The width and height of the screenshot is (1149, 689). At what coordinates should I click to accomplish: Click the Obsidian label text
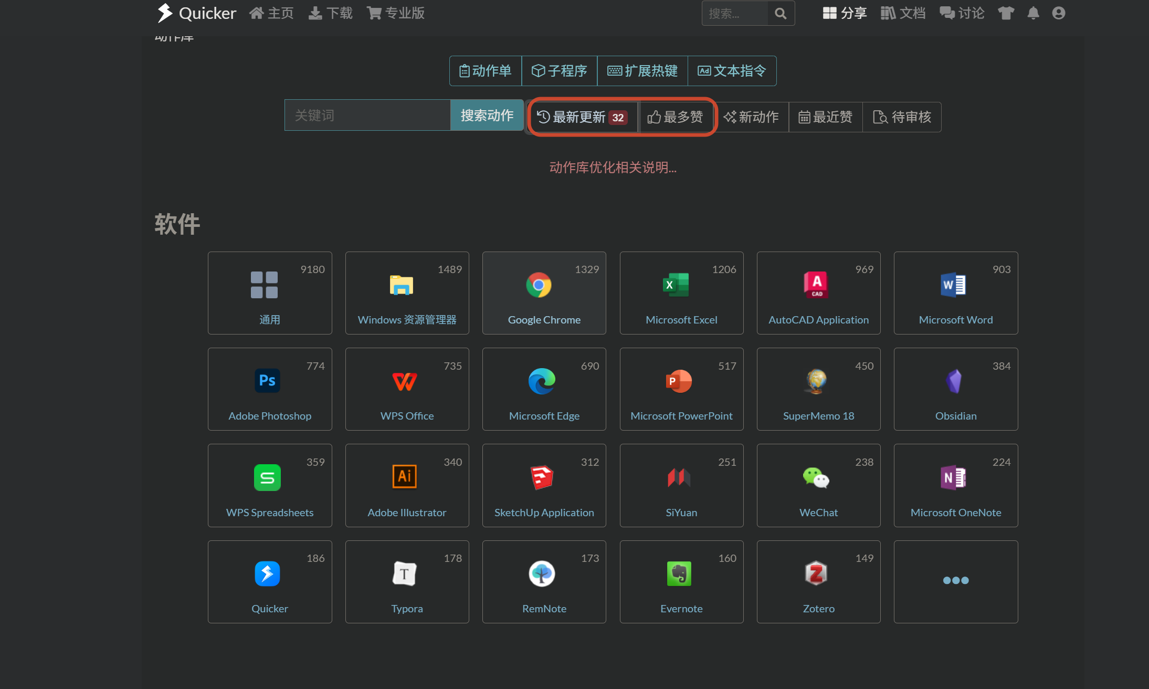coord(956,416)
